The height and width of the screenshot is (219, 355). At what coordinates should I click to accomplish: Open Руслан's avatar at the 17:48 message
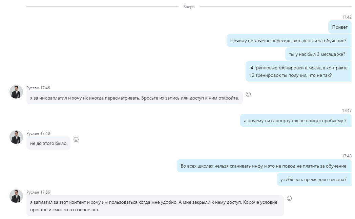pyautogui.click(x=16, y=137)
